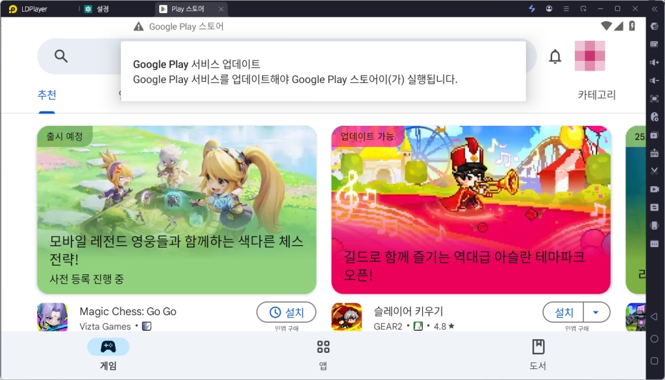Click the 슬레이어 키우기 app icon

[347, 317]
